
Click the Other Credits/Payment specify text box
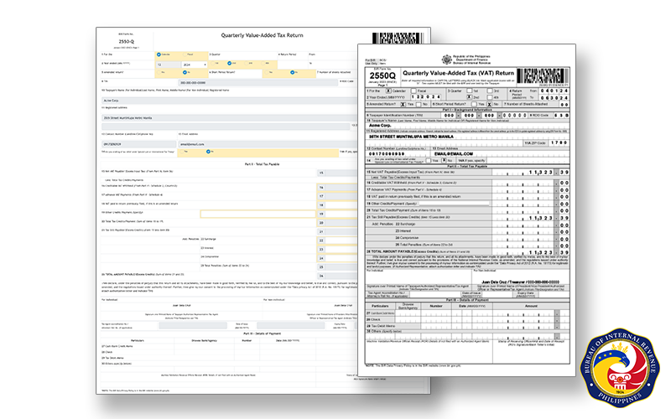click(x=258, y=215)
